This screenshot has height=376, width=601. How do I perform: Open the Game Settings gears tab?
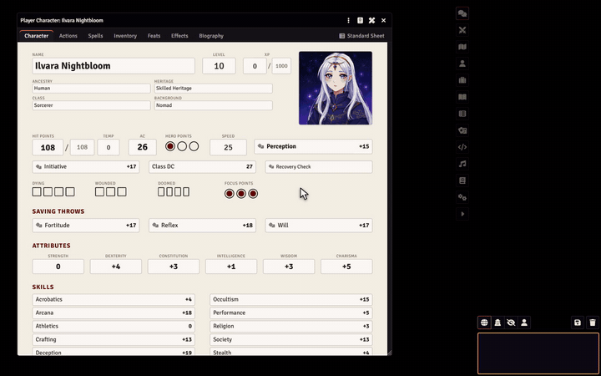462,197
